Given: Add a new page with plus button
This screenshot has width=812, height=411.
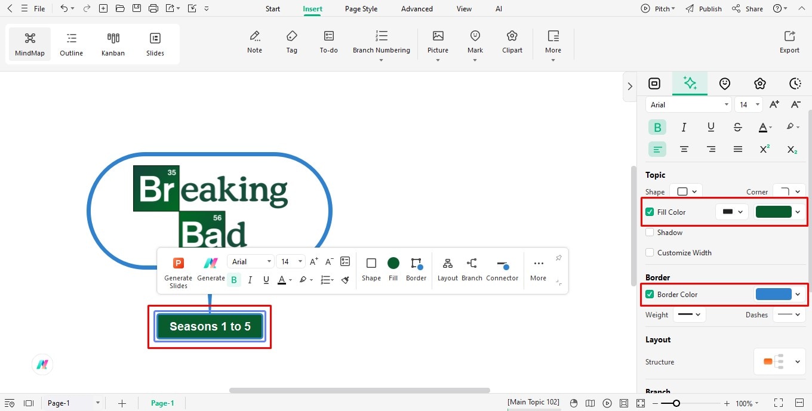Looking at the screenshot, I should pyautogui.click(x=122, y=403).
